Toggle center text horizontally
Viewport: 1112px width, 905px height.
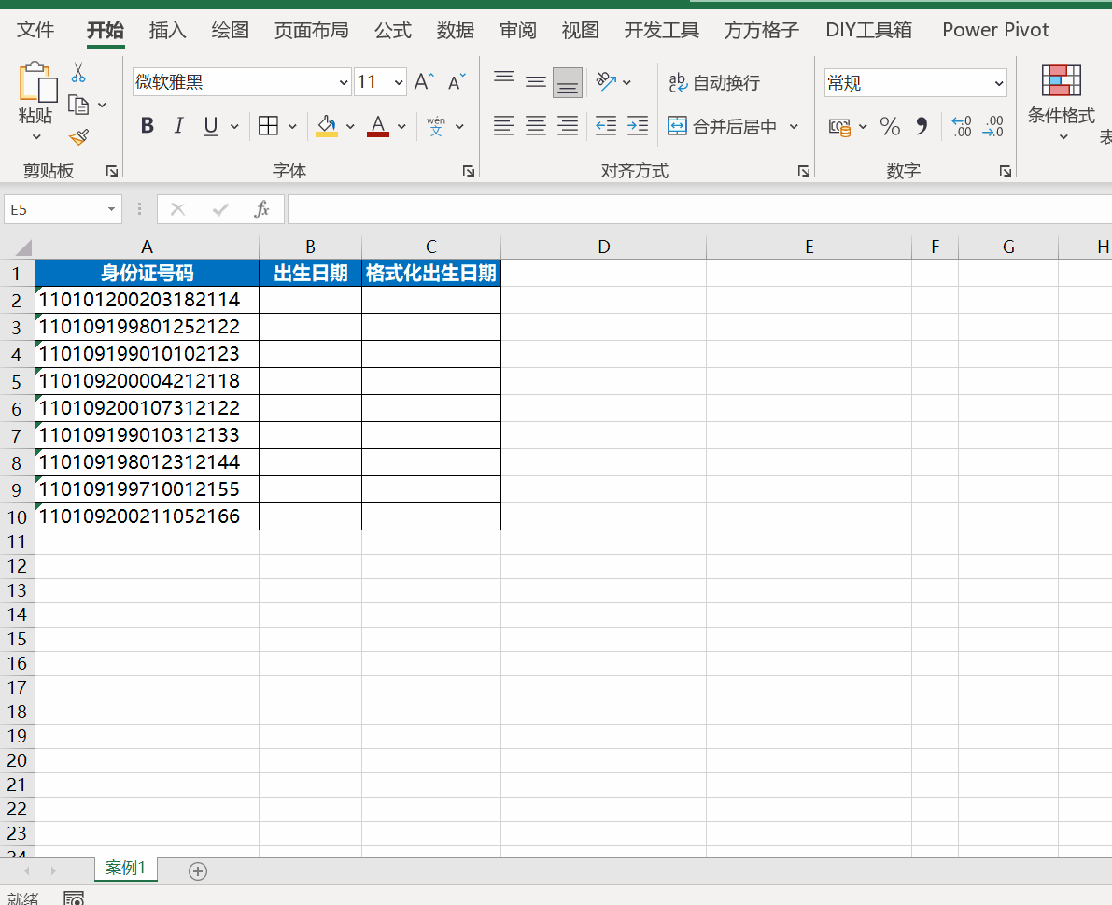pyautogui.click(x=536, y=126)
